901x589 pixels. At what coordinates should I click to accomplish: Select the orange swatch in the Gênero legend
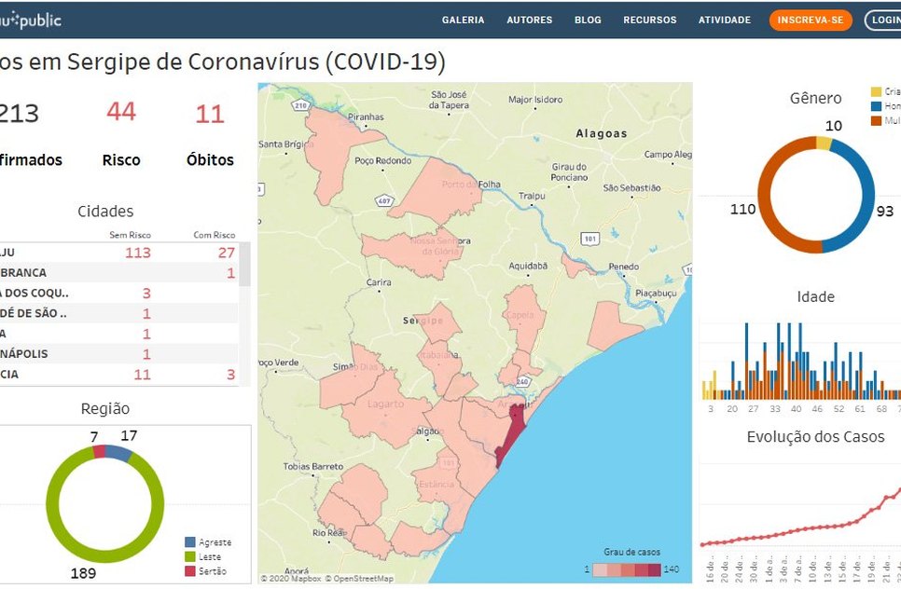tap(876, 120)
